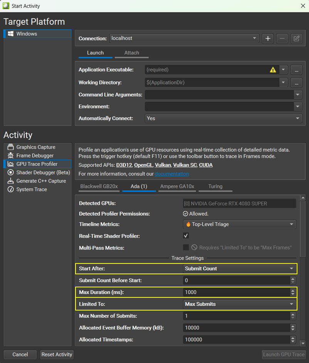
Task: Click the Max Duration (ms) input field
Action: [x=236, y=292]
